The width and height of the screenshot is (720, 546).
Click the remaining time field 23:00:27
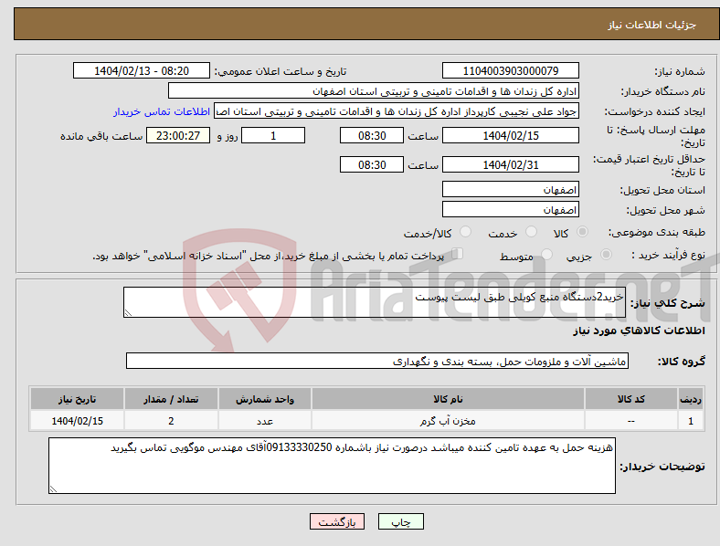coord(178,135)
